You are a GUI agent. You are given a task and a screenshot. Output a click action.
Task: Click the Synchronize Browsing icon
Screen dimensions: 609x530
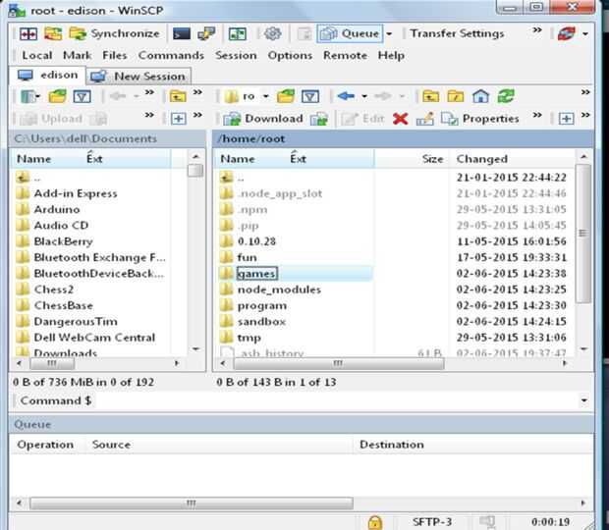pyautogui.click(x=53, y=33)
